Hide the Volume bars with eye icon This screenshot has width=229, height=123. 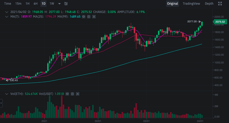coord(67,94)
